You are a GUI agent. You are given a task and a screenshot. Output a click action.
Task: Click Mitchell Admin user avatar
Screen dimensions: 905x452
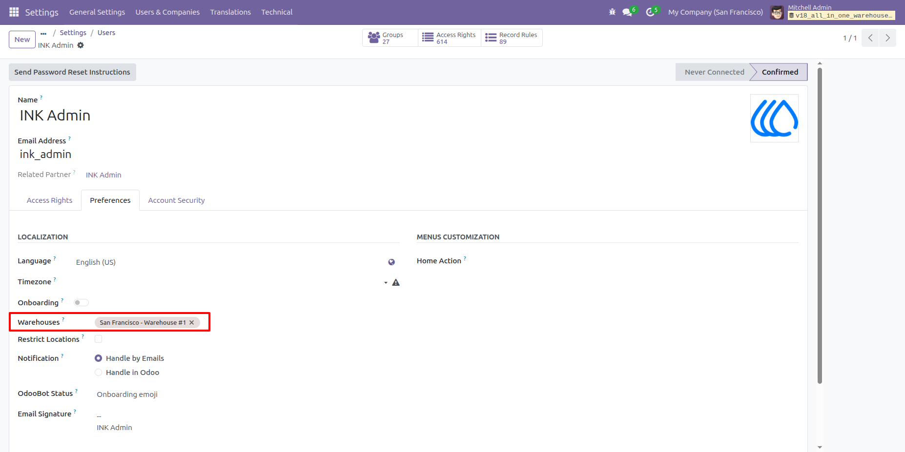(x=777, y=12)
